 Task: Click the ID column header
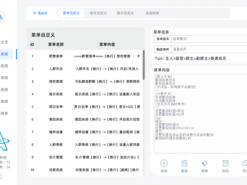(x=32, y=45)
